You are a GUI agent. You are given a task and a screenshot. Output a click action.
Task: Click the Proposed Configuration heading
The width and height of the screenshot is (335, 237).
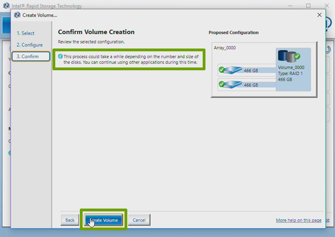tap(233, 32)
